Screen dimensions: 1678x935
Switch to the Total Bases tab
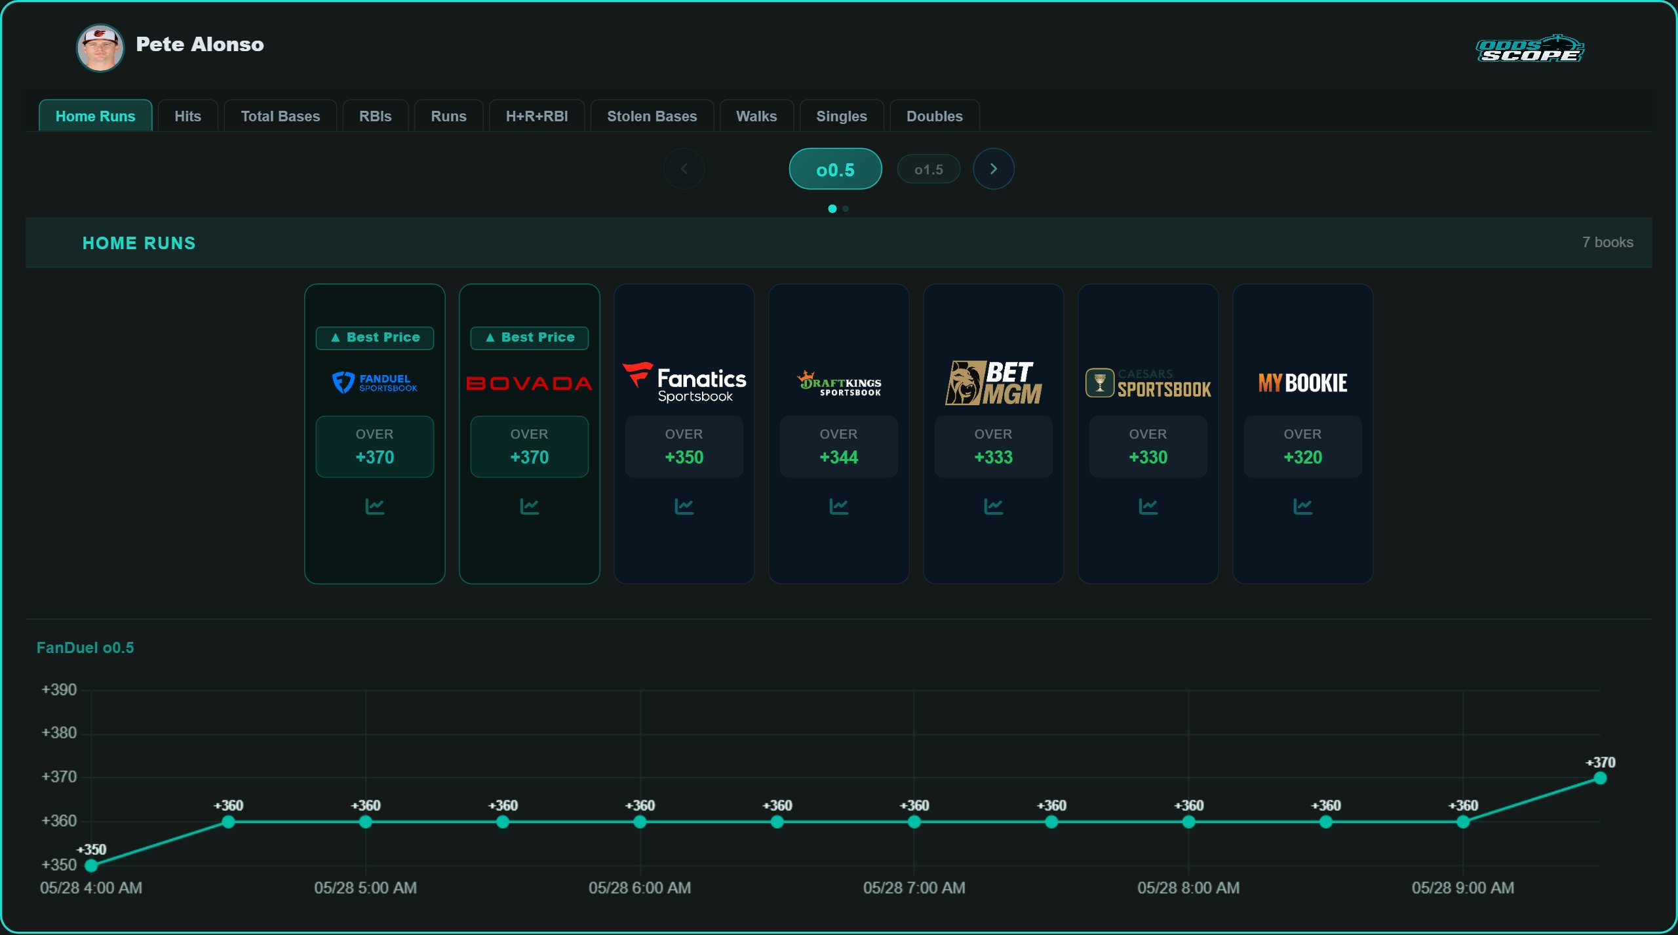pyautogui.click(x=281, y=115)
